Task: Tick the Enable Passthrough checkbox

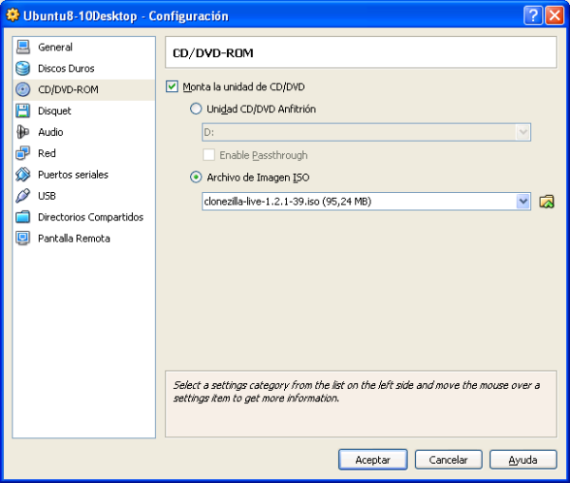Action: click(208, 155)
